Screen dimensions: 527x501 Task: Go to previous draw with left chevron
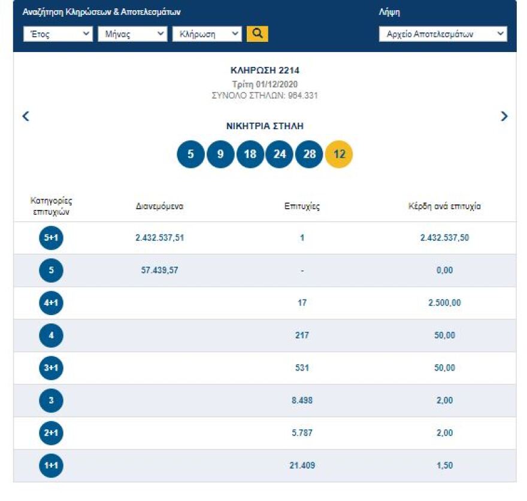pyautogui.click(x=26, y=117)
